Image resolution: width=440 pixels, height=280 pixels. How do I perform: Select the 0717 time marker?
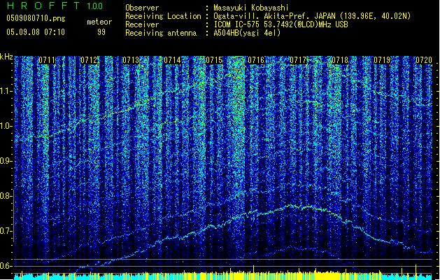(x=299, y=61)
